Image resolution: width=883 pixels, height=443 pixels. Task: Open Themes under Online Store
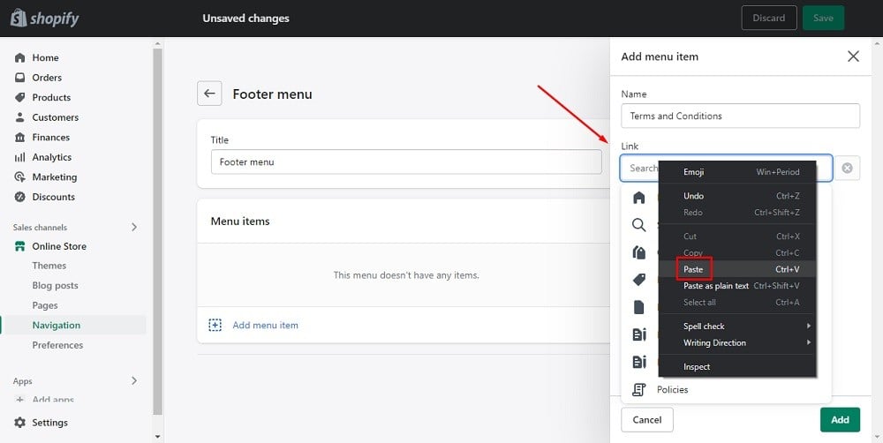(x=49, y=266)
